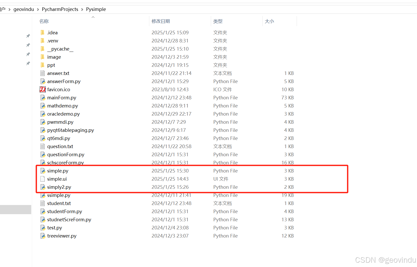
Task: Click the oracledemo.py Python file icon
Action: [x=43, y=114]
